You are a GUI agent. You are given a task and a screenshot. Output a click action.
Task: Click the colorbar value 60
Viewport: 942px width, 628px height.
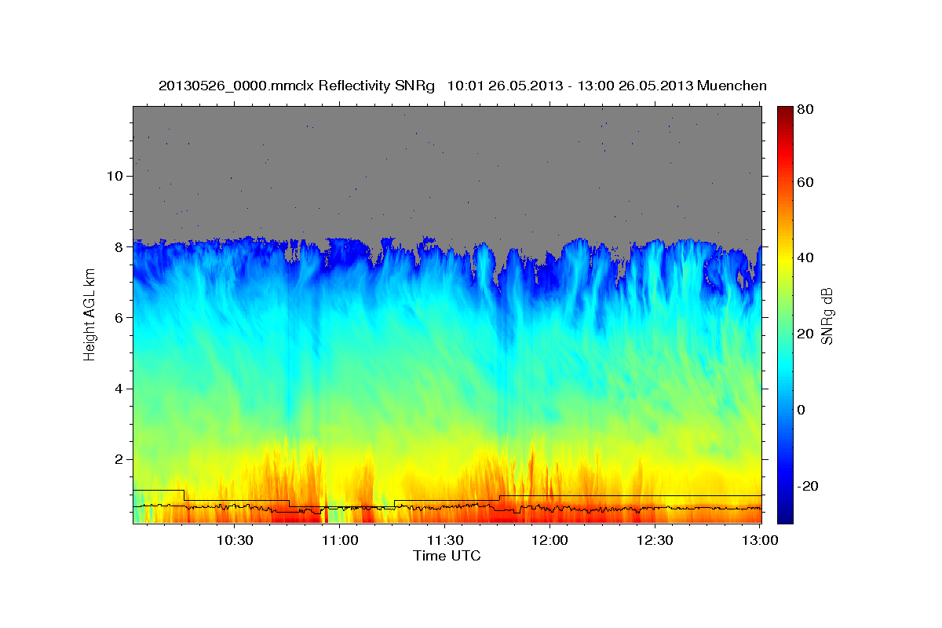[x=807, y=182]
